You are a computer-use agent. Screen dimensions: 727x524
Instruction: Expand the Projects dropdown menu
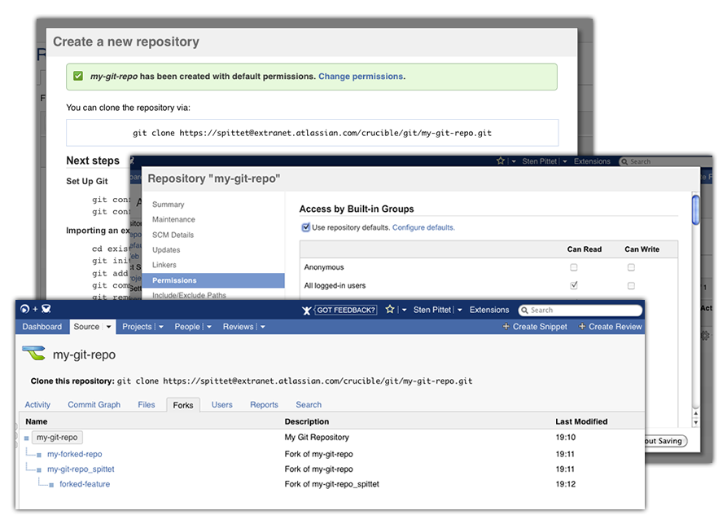coord(160,327)
